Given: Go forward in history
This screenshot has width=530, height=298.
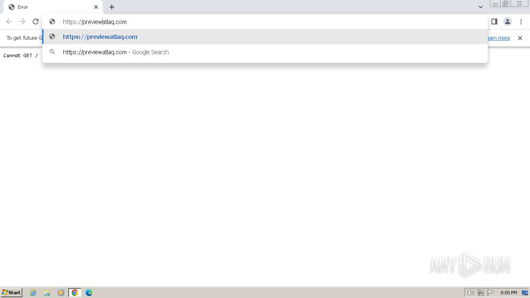Looking at the screenshot, I should [22, 22].
